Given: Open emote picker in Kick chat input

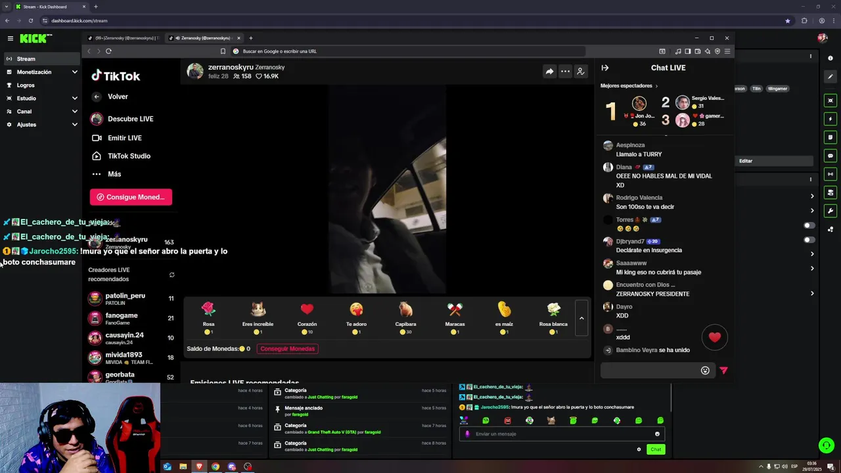Looking at the screenshot, I should 657,434.
